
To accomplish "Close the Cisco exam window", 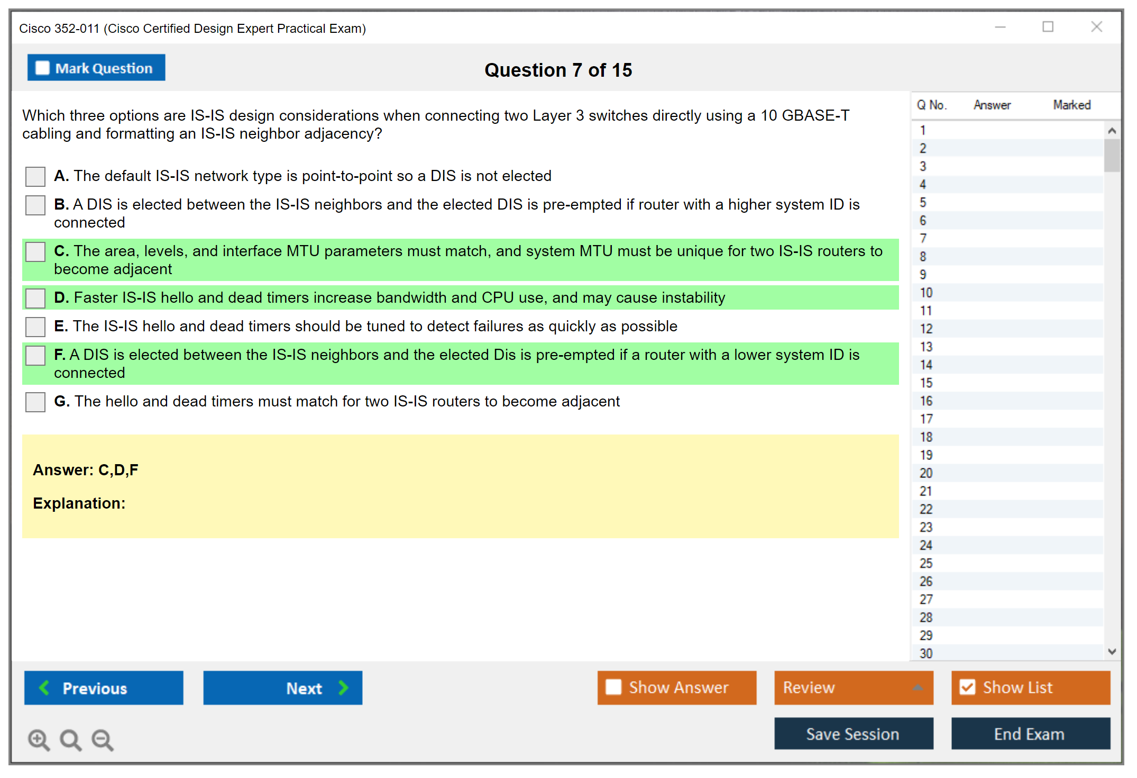I will 1096,27.
